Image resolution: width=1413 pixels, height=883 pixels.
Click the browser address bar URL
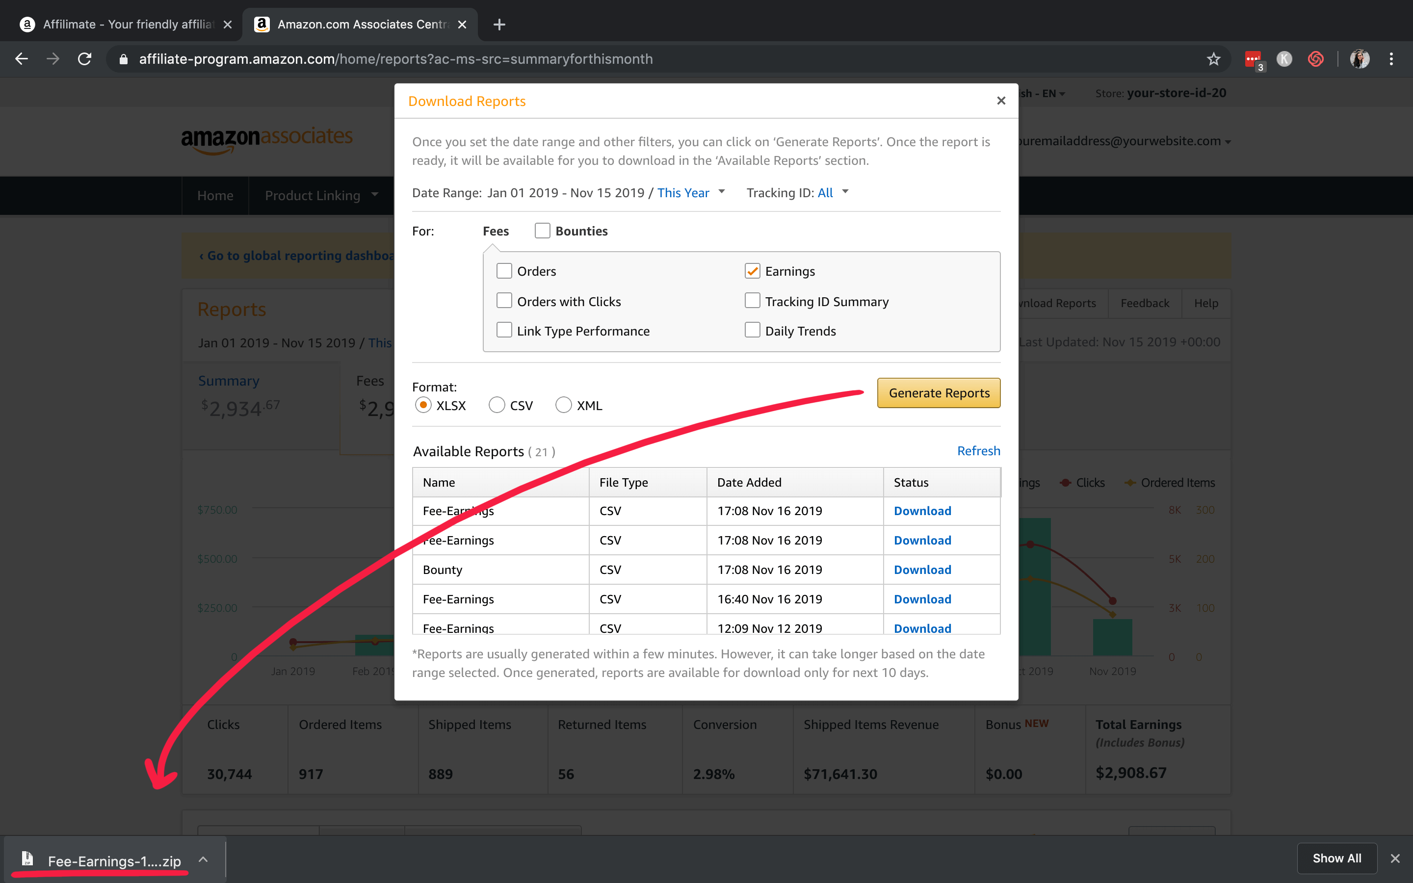tap(396, 59)
